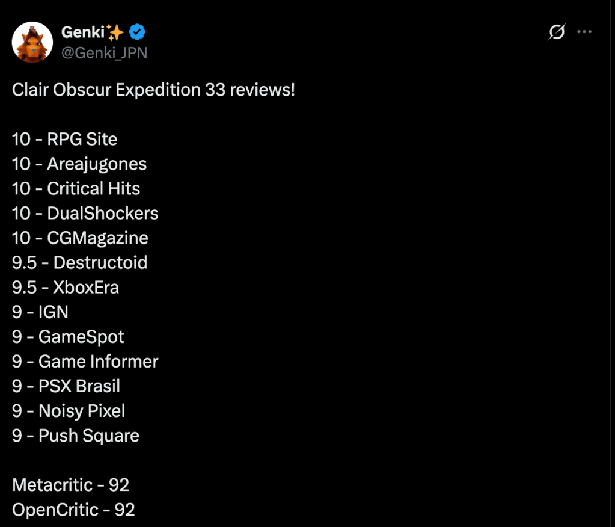Select the "9 - GameSpot" line

pos(68,336)
